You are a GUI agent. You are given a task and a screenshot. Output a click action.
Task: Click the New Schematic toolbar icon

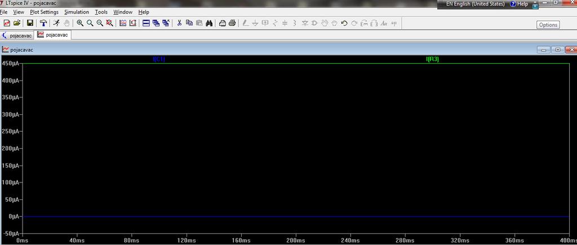(x=7, y=23)
